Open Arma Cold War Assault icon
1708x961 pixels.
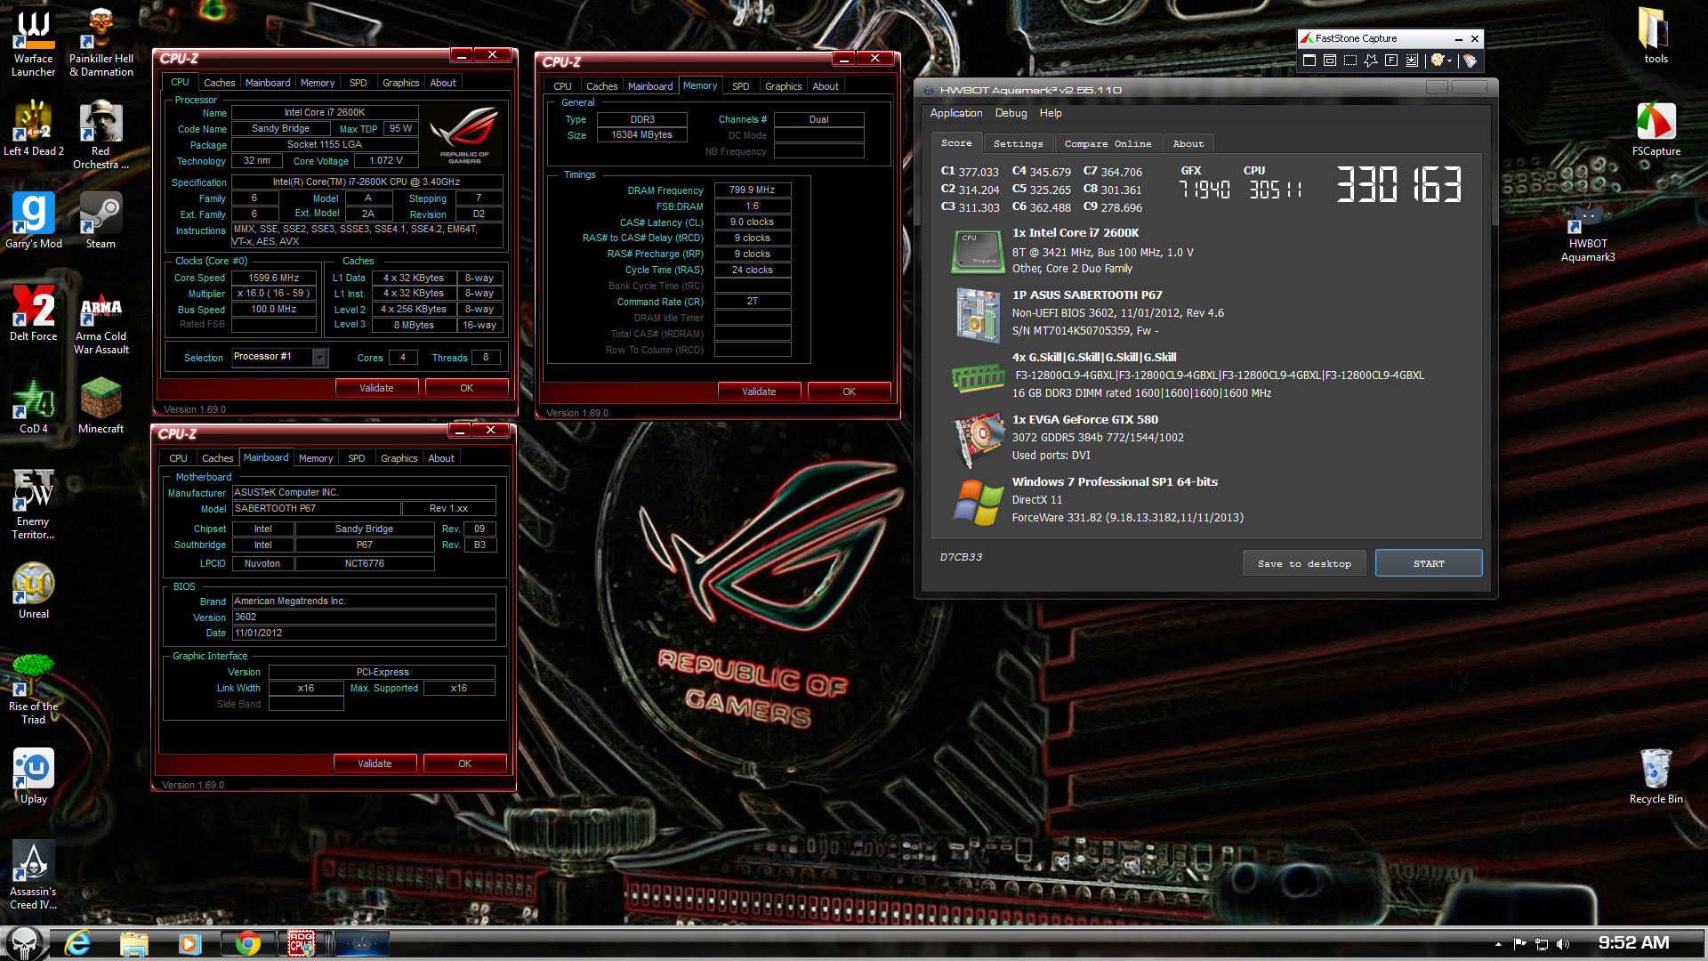tap(101, 320)
